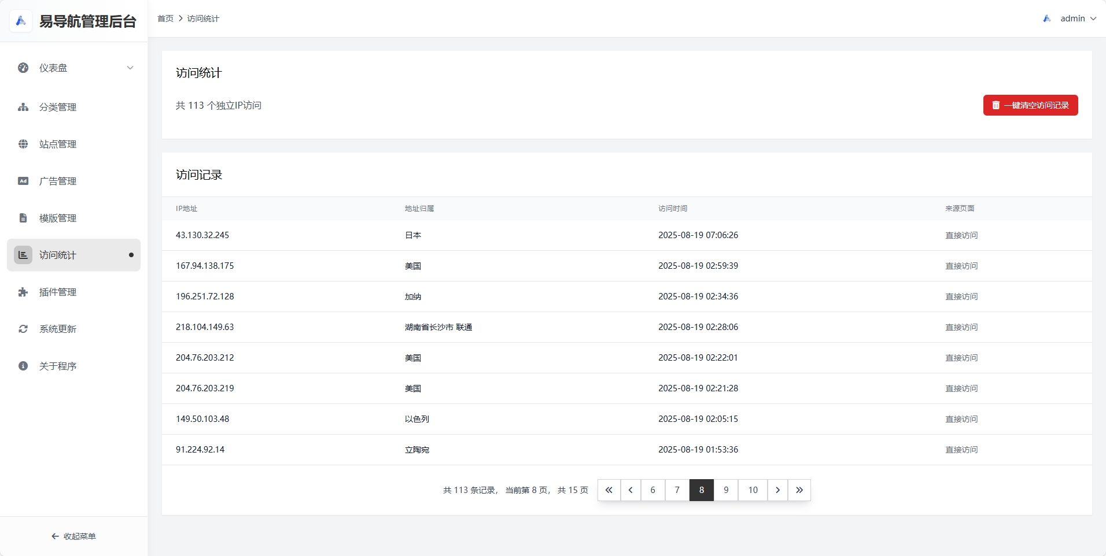Image resolution: width=1106 pixels, height=556 pixels.
Task: Open the admin account dropdown
Action: tap(1077, 18)
